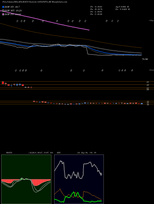
Task: Click the 23 price axis label
Action: [148, 85]
